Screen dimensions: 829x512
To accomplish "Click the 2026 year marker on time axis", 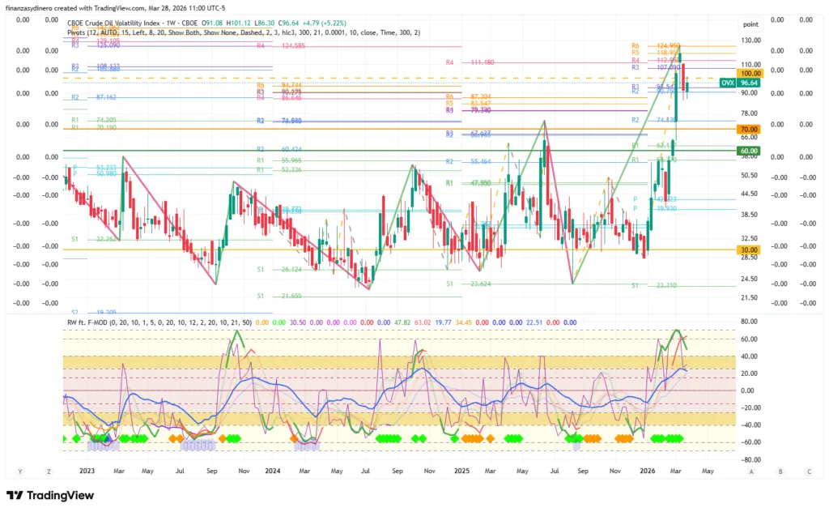I will [648, 470].
